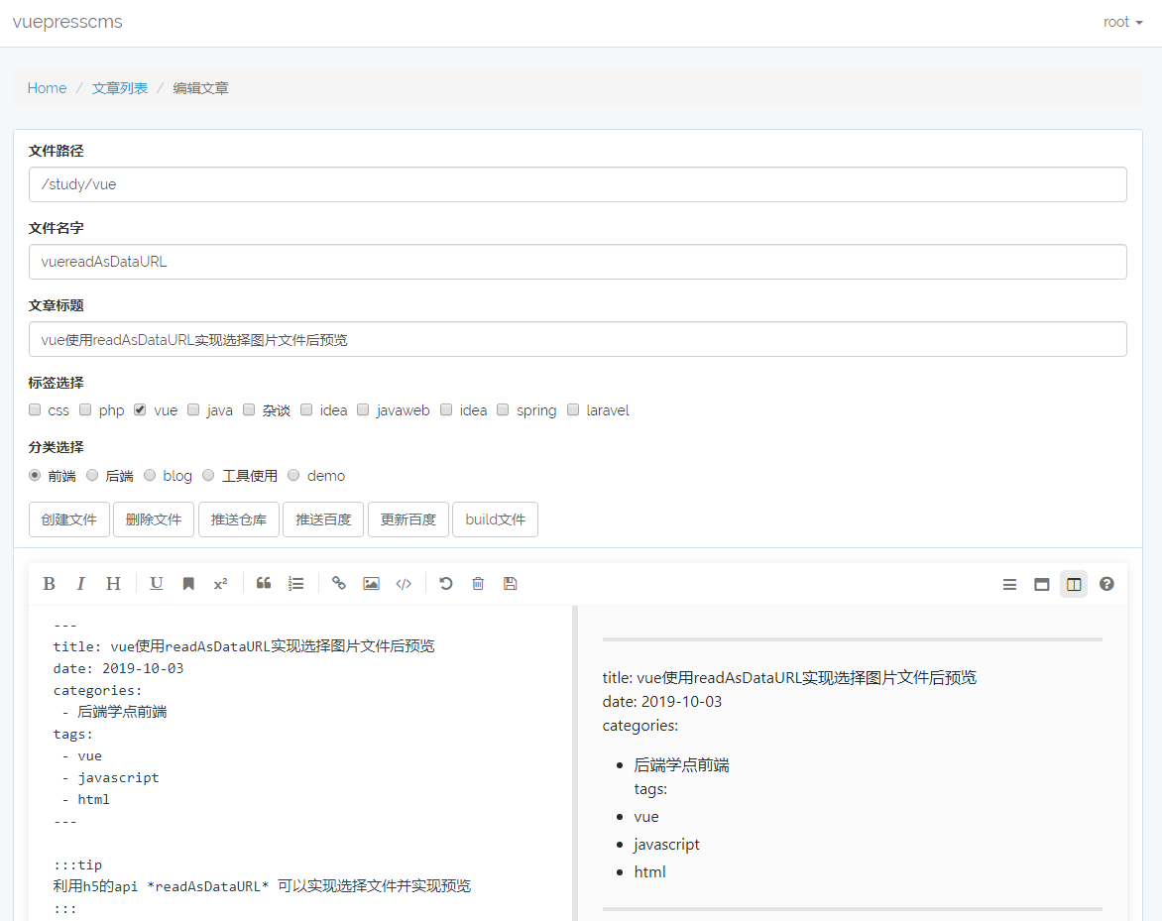The image size is (1162, 921).
Task: Insert an image using the picture icon
Action: point(371,584)
